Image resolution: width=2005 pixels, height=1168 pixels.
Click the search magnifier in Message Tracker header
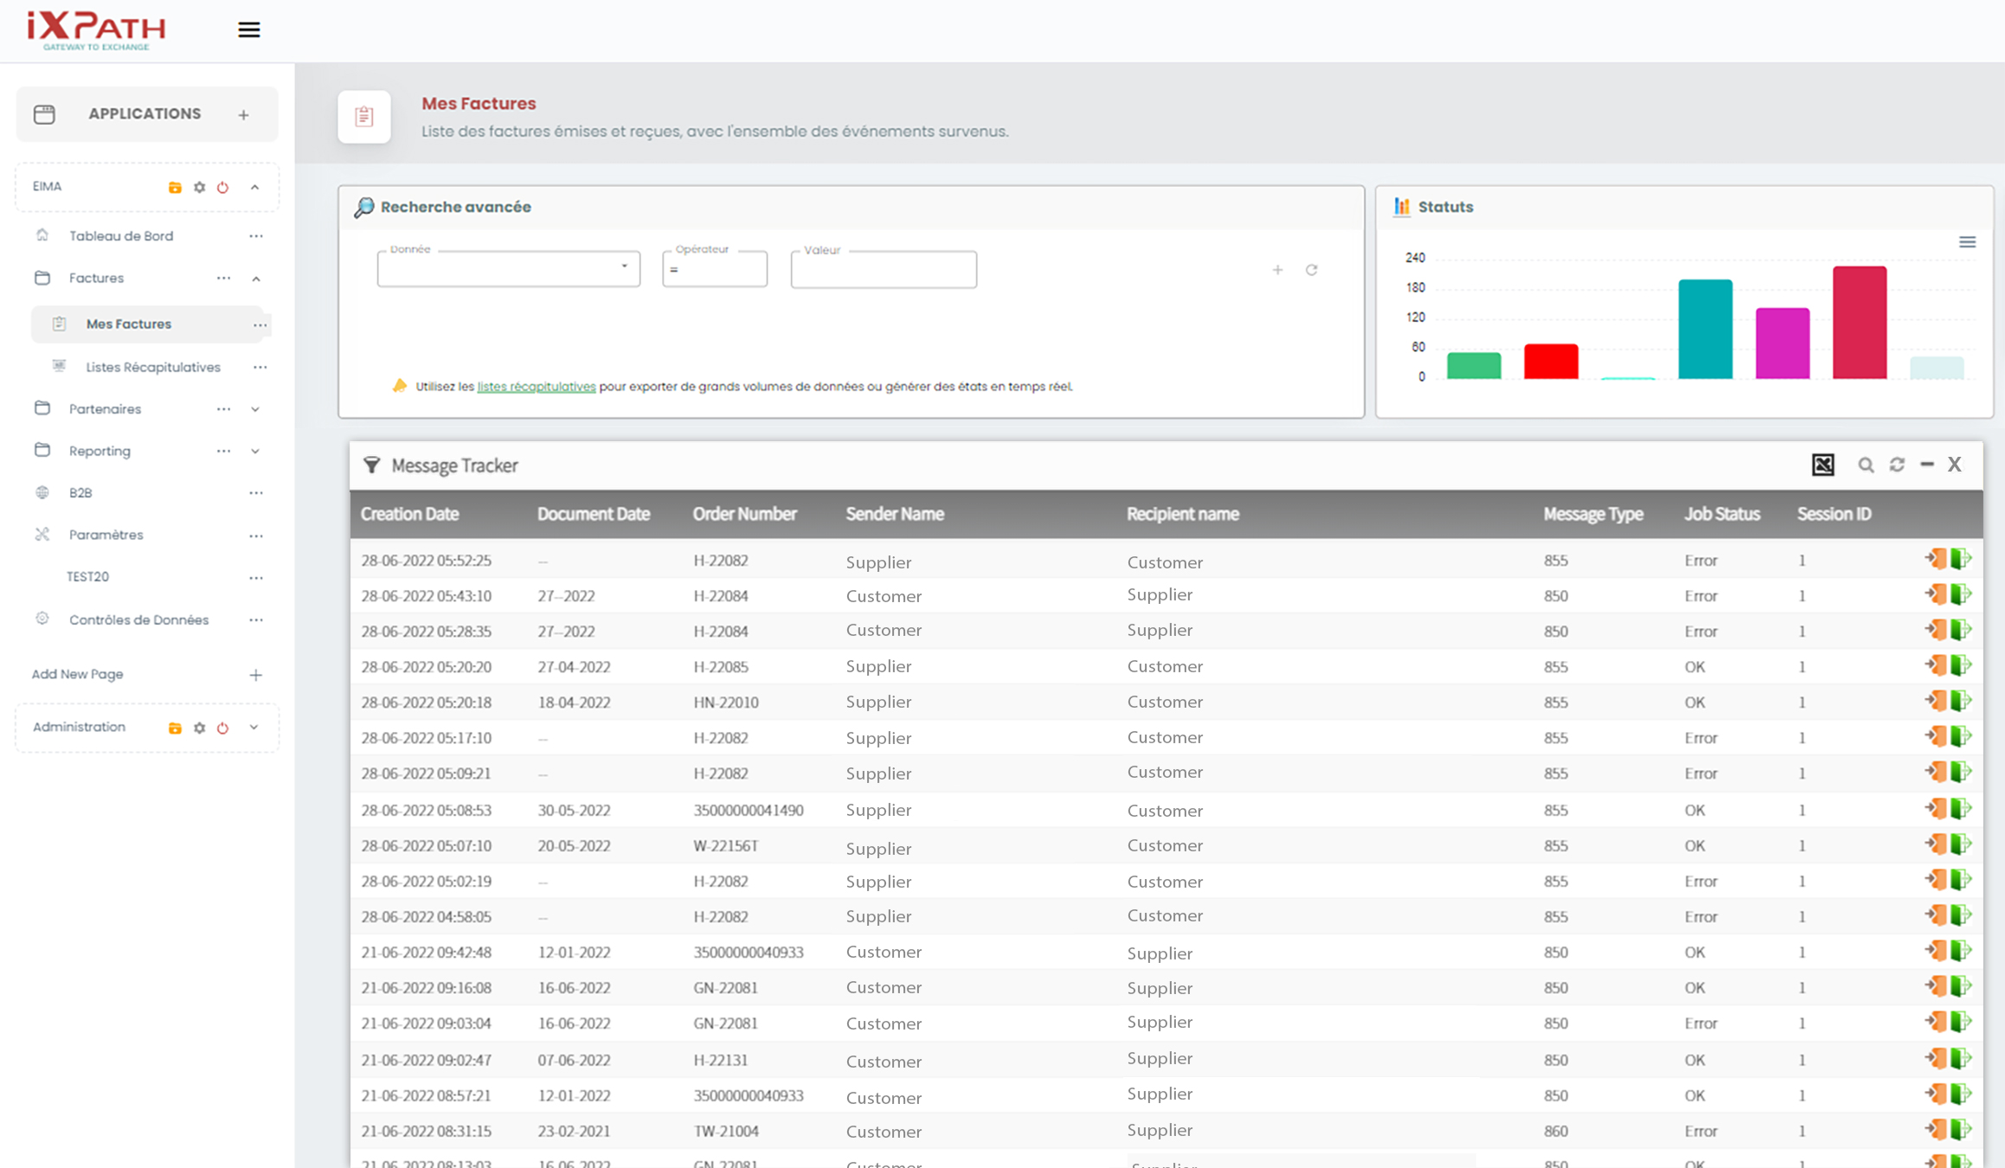click(1866, 465)
